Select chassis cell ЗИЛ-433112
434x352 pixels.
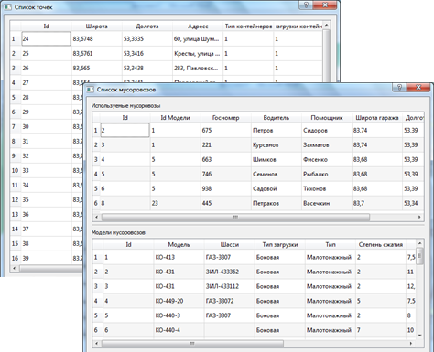click(x=230, y=286)
